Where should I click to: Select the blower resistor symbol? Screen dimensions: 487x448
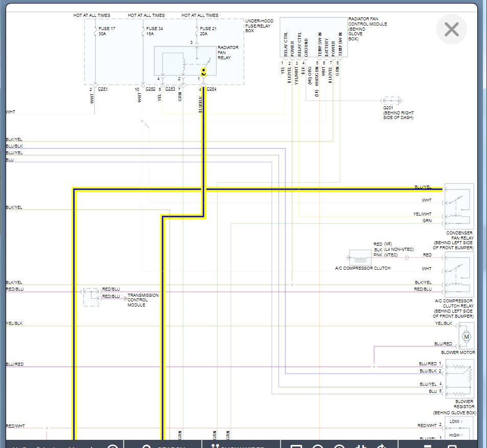460,379
